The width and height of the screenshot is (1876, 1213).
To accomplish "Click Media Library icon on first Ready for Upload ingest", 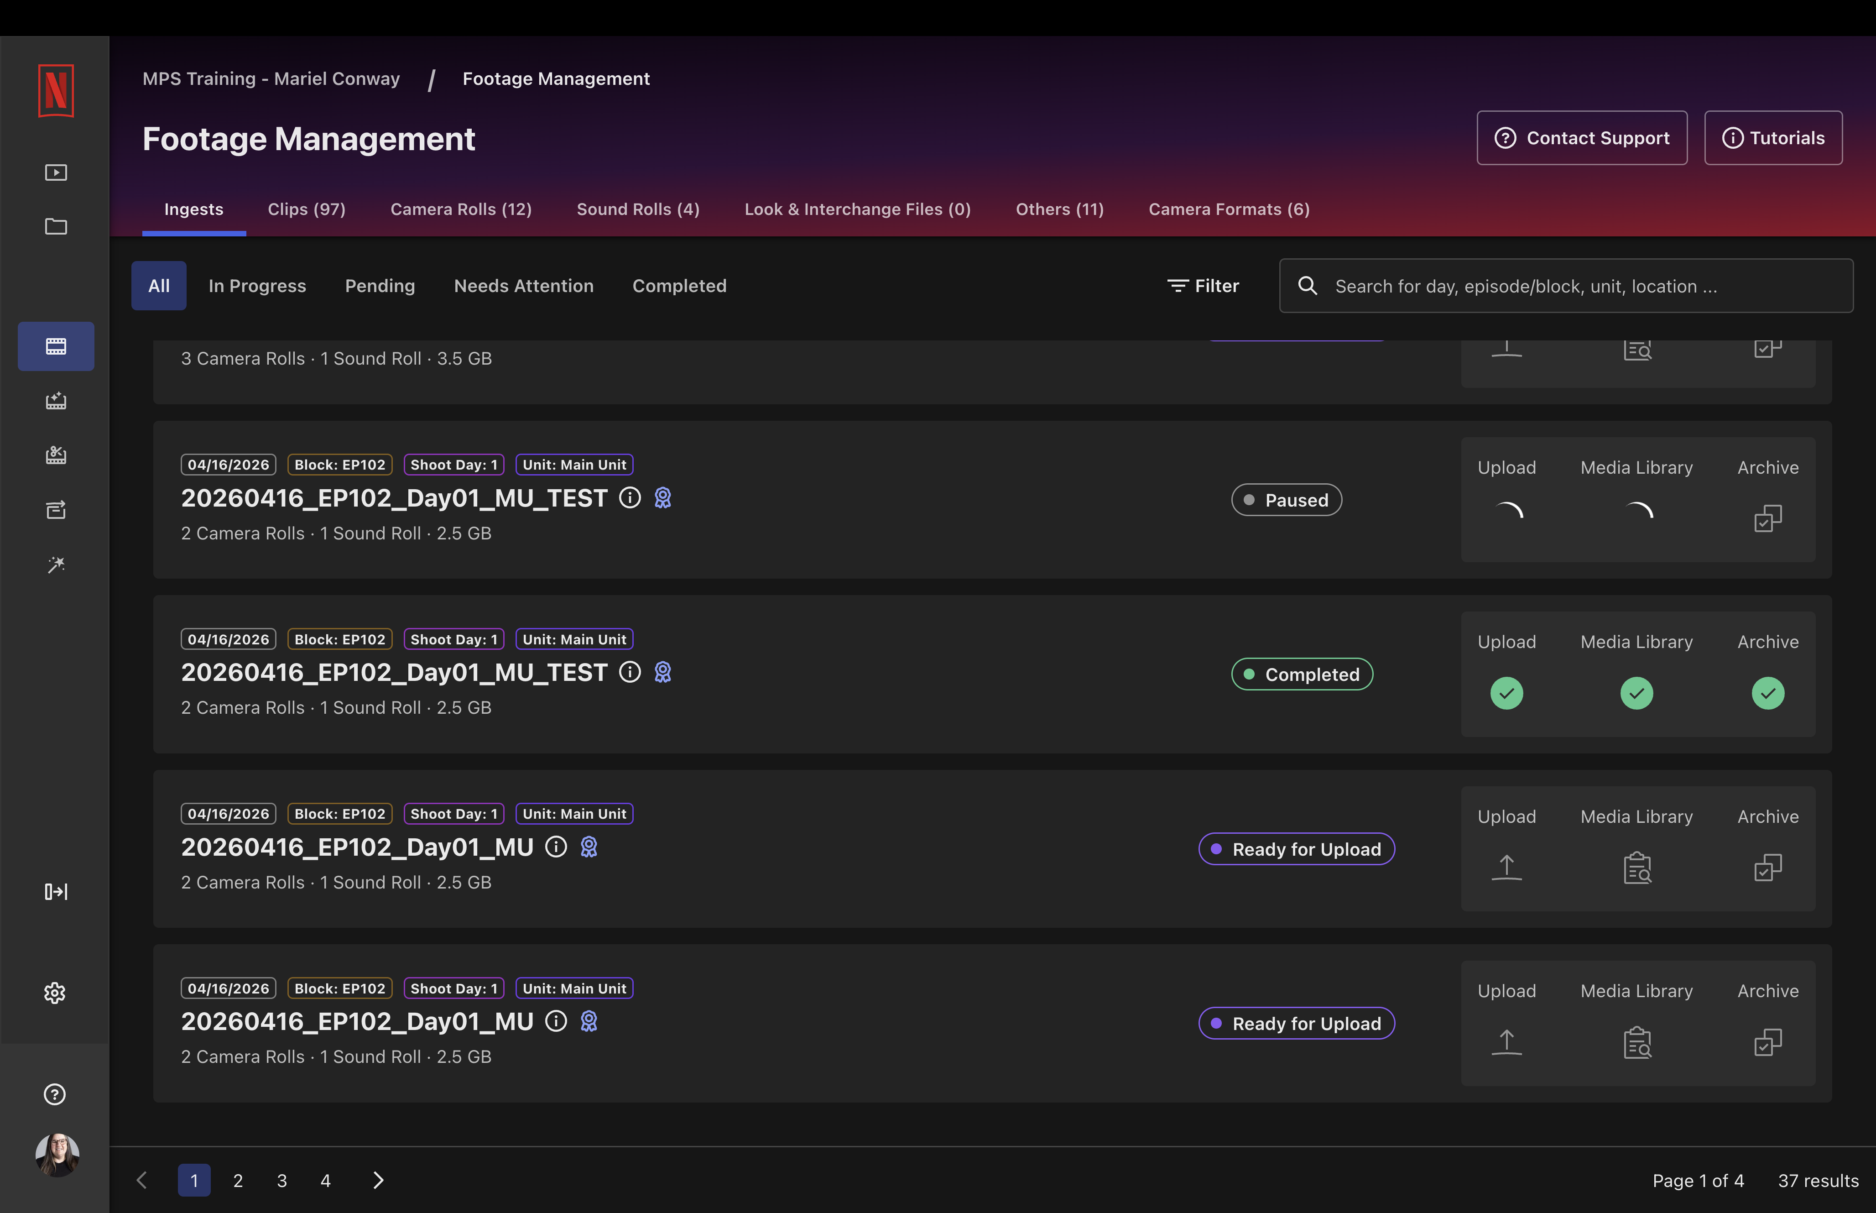I will [1637, 867].
